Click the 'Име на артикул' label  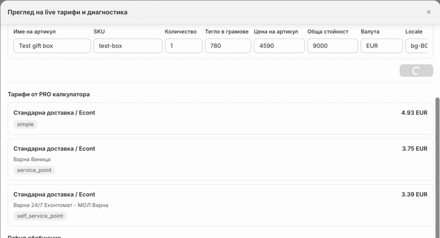(34, 32)
